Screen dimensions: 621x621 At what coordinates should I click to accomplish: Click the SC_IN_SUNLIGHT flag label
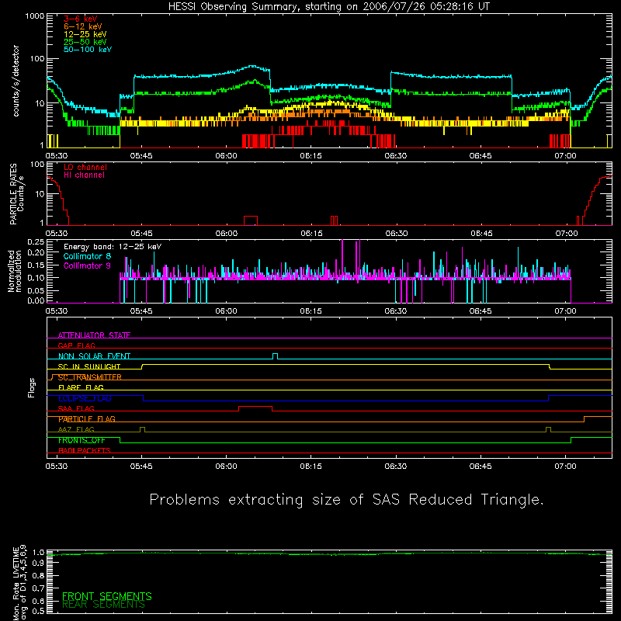pyautogui.click(x=89, y=366)
